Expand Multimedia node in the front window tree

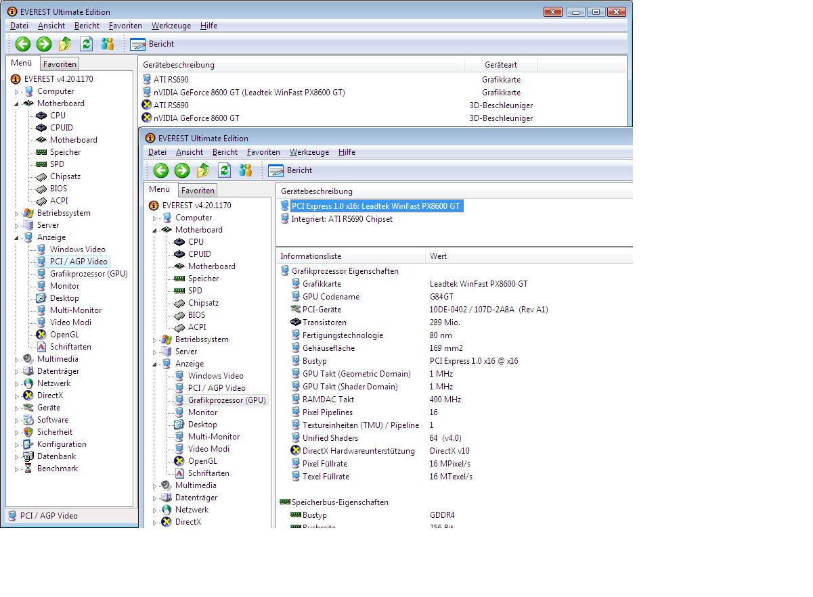tap(156, 485)
